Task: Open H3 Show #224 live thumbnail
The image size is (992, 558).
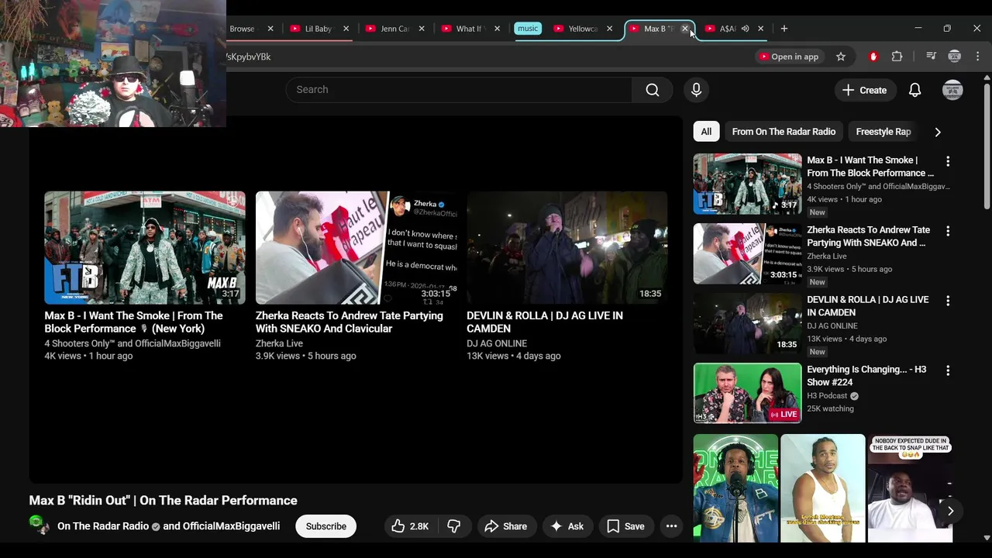Action: click(748, 393)
